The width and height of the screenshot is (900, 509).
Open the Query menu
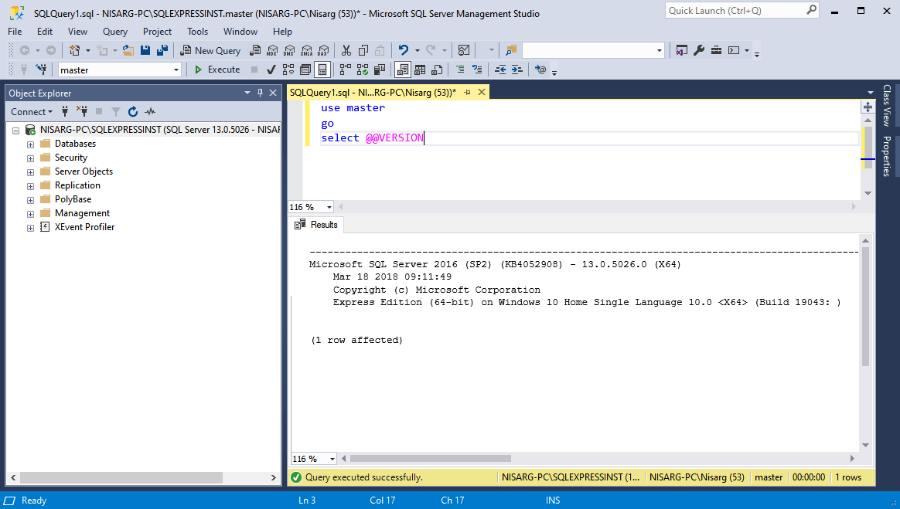(x=114, y=32)
